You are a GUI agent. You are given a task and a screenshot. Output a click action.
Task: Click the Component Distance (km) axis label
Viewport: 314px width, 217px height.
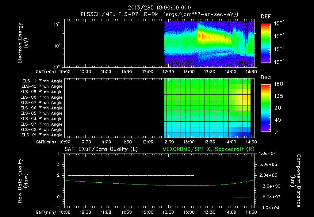(x=296, y=181)
